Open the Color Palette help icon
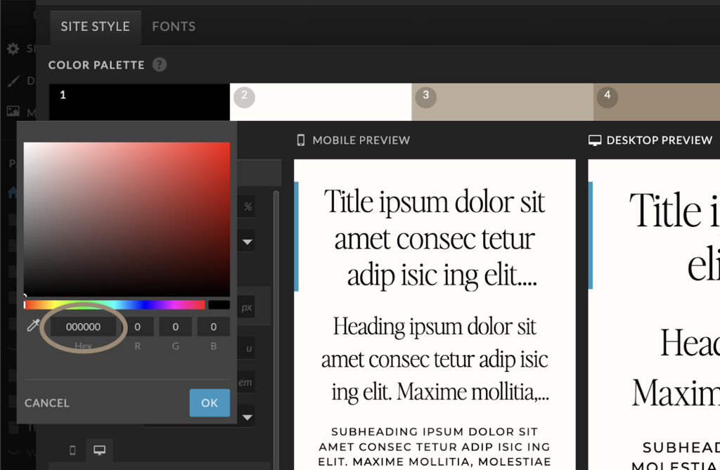This screenshot has width=720, height=470. tap(160, 65)
